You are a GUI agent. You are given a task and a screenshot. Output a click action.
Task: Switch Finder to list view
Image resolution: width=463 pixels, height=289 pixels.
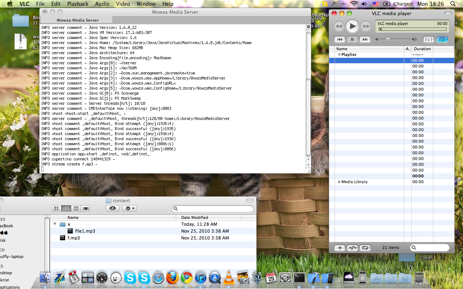coord(66,208)
